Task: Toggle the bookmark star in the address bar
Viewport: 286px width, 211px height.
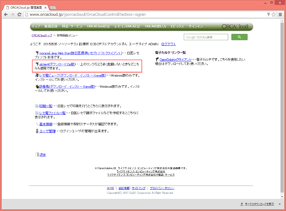Action: coord(273,14)
